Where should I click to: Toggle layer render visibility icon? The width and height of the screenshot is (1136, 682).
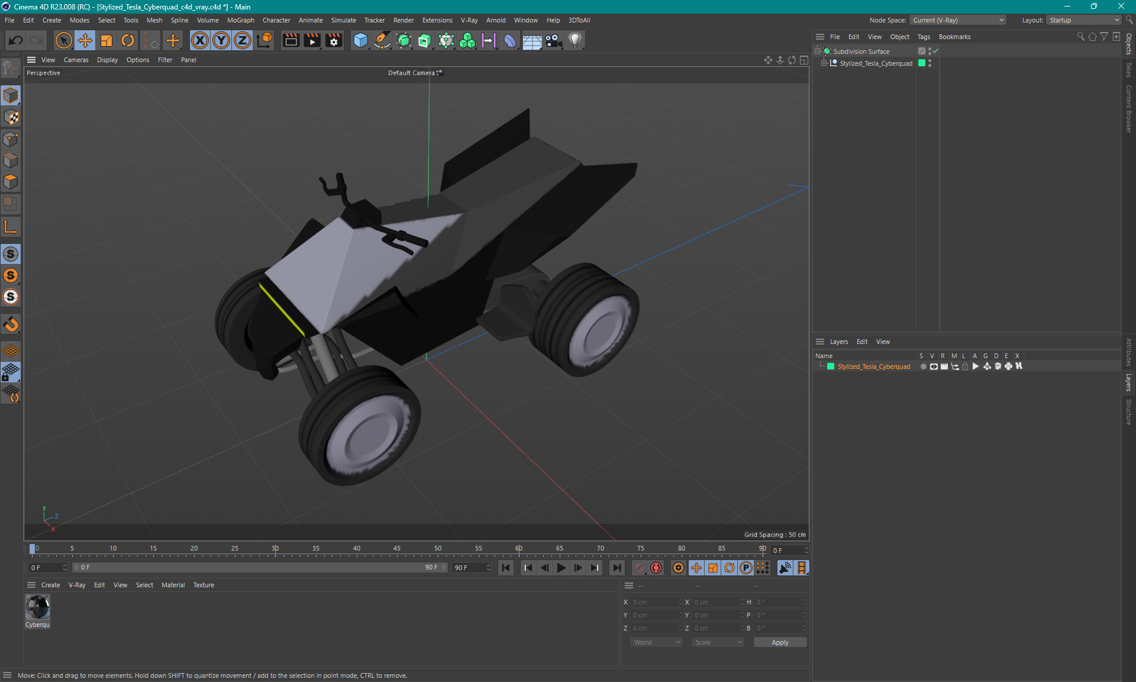pos(944,366)
